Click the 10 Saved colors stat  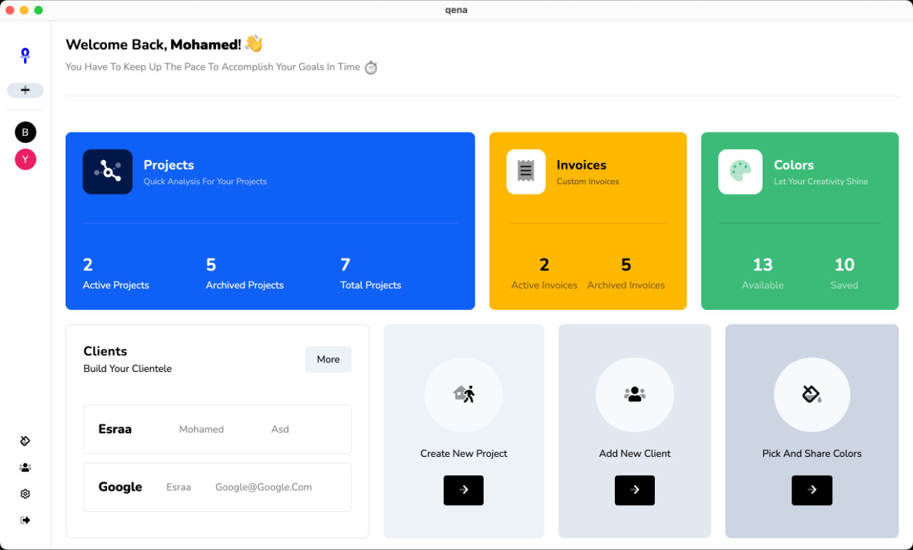(x=845, y=274)
